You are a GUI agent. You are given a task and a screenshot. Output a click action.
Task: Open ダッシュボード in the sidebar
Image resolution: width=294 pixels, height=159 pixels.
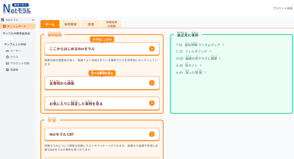18,26
